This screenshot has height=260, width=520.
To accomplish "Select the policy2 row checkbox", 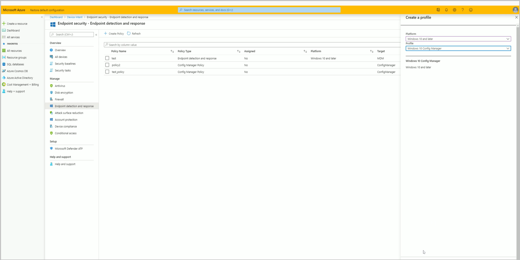I will point(107,65).
